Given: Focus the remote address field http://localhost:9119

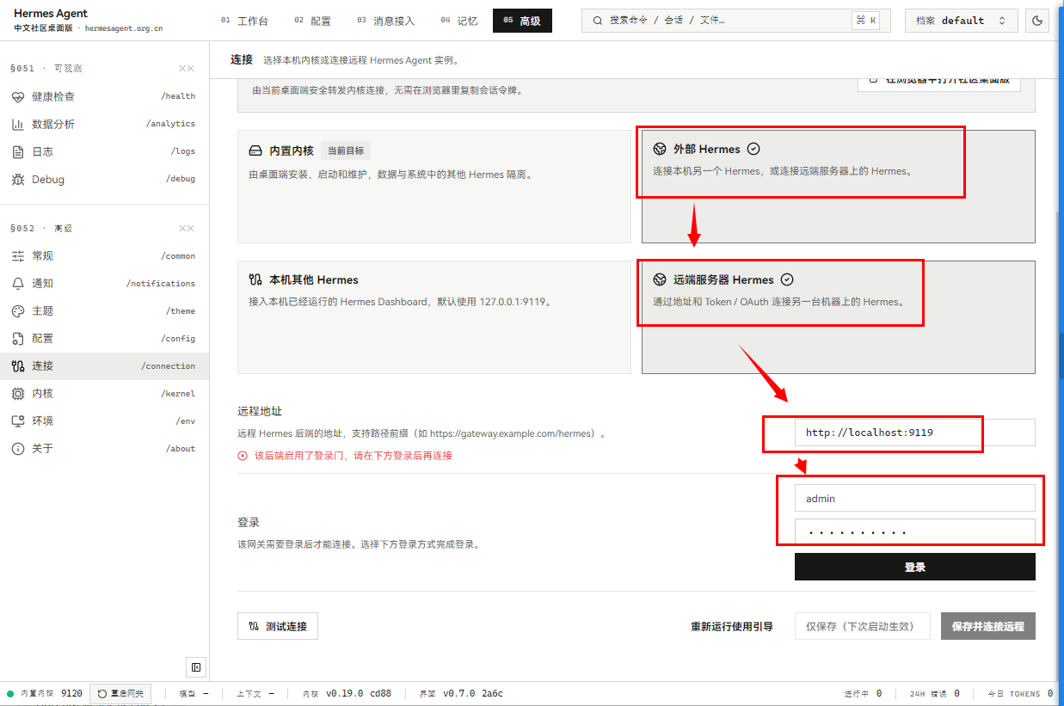Looking at the screenshot, I should point(915,433).
